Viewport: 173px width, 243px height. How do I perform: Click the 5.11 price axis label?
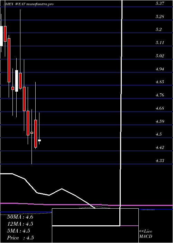pos(160,43)
